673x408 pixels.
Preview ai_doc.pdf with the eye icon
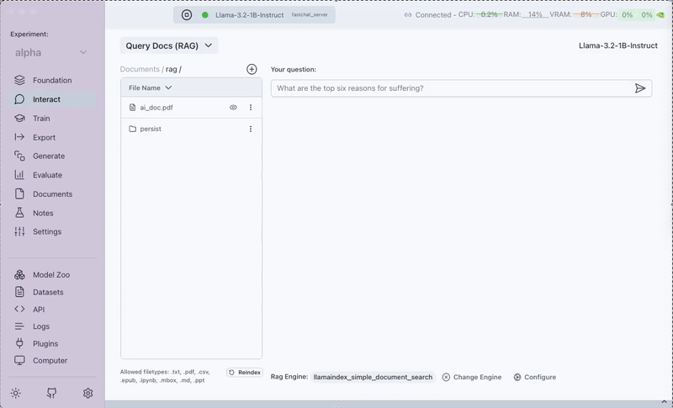click(233, 108)
